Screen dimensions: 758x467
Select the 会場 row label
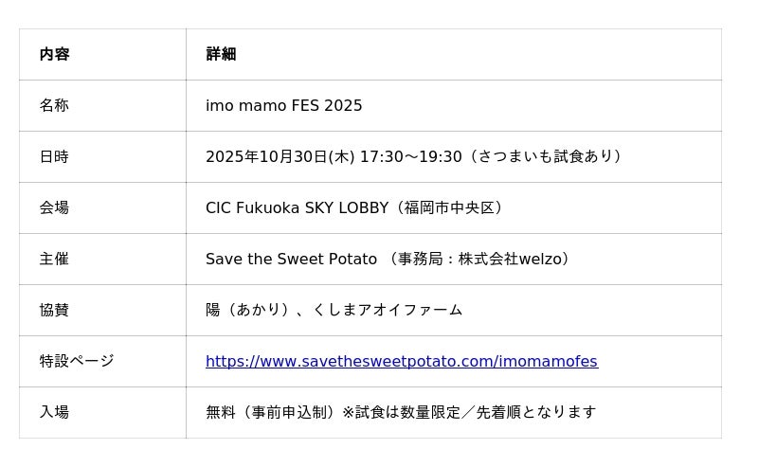point(54,207)
